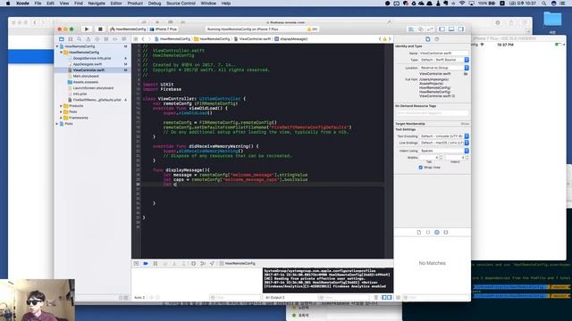Image resolution: width=572 pixels, height=321 pixels.
Task: Expand the Frameworks folder
Action: 61,118
